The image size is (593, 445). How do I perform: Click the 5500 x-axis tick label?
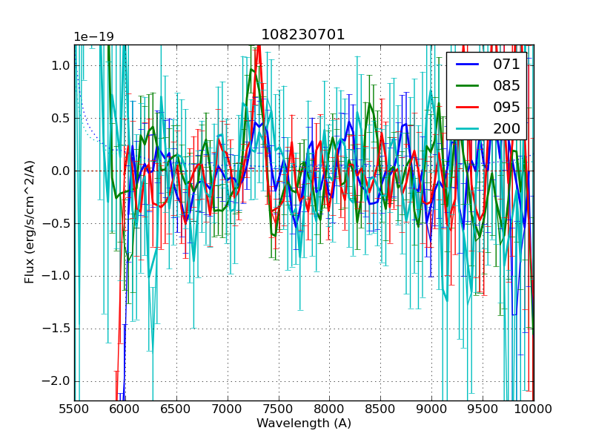tap(74, 409)
